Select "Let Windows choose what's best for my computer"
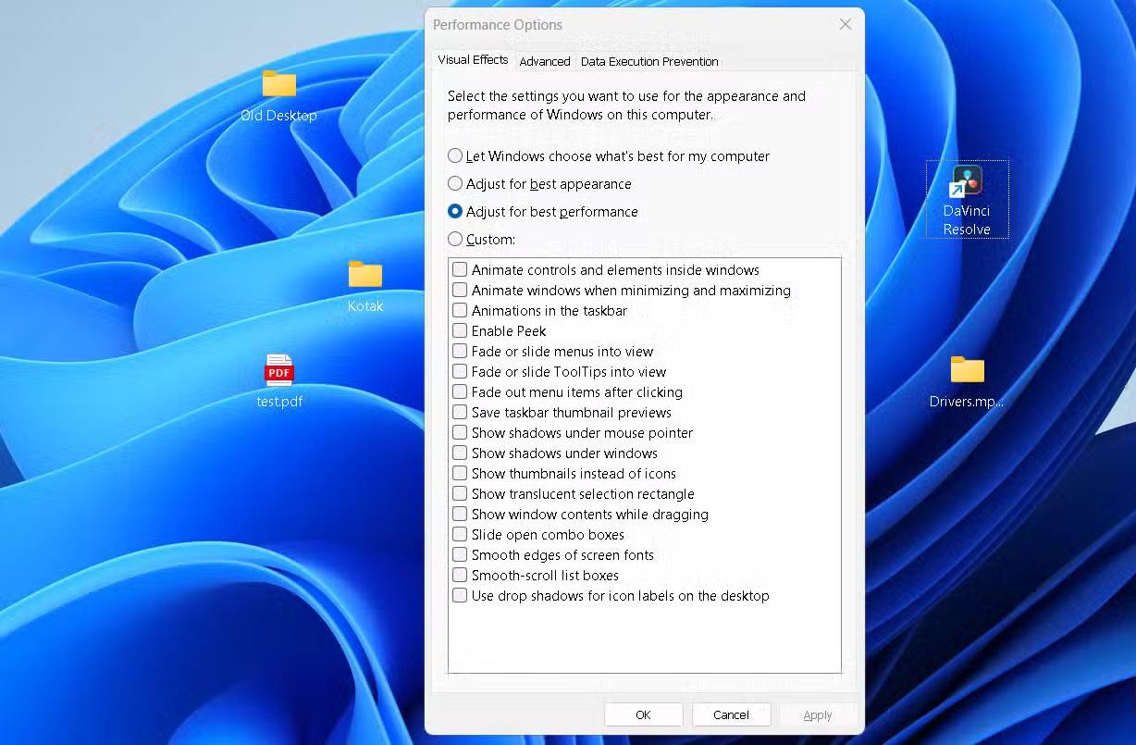This screenshot has width=1136, height=745. [x=455, y=155]
